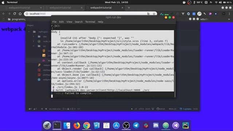The height and width of the screenshot is (131, 233).
Task: Open the App Store icon in dock
Action: pos(116,126)
